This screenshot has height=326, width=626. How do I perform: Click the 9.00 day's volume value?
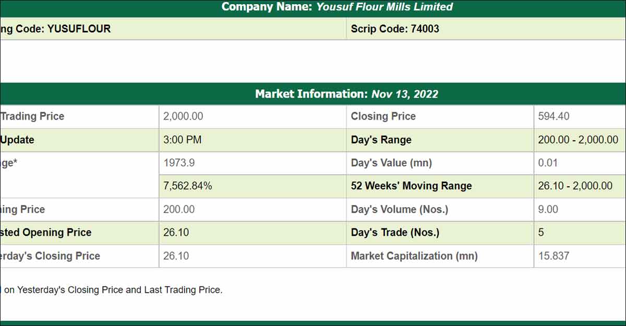coord(548,210)
